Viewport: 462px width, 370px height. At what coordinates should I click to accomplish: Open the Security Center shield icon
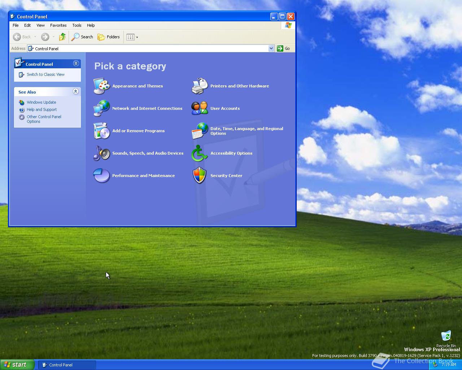pos(200,176)
